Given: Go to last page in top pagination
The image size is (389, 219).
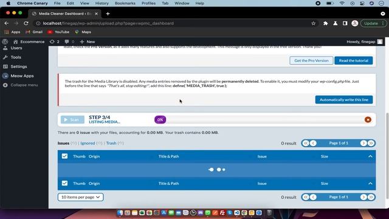Looking at the screenshot, I should tap(371, 143).
